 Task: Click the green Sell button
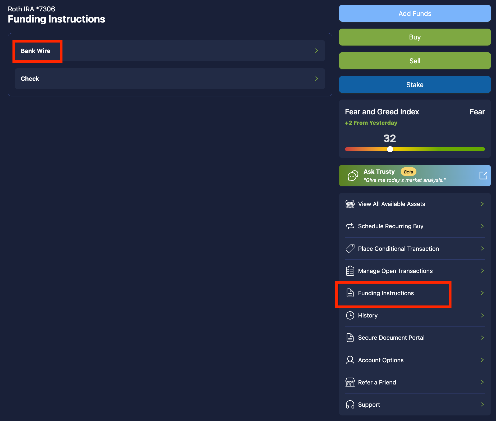(x=415, y=61)
